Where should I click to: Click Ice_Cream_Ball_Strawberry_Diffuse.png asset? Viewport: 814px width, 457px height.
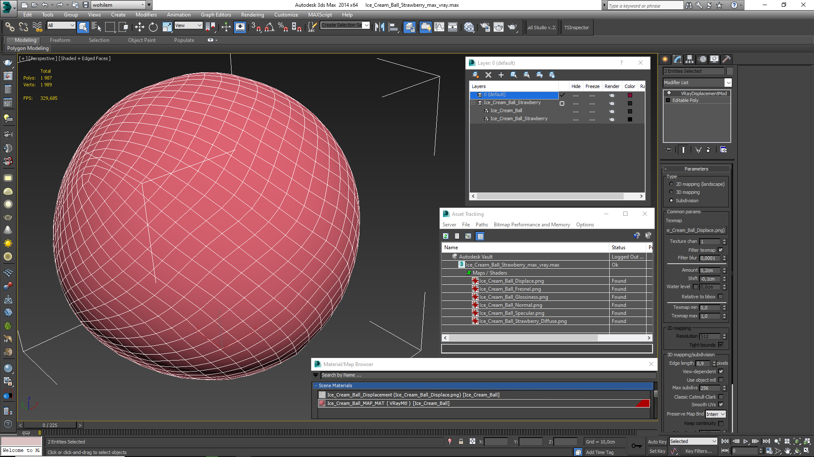coord(523,321)
